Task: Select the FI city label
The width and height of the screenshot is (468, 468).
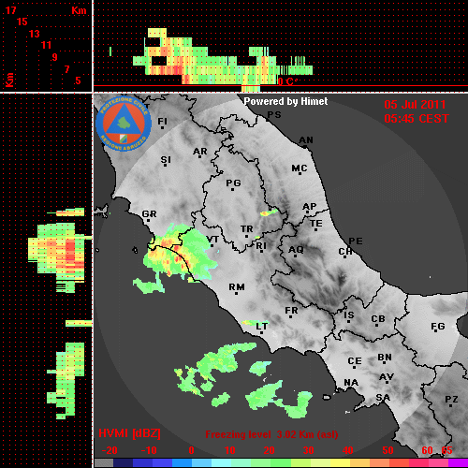Action: [163, 121]
